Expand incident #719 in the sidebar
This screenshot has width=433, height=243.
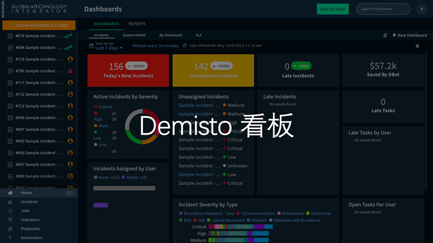pos(10,59)
